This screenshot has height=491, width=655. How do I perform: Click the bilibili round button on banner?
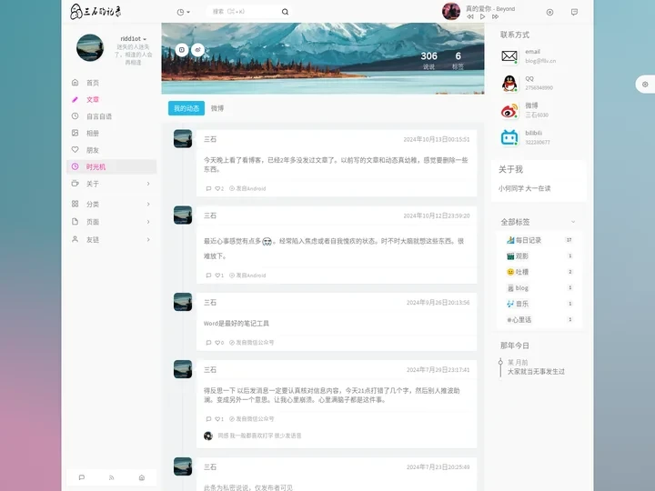click(x=182, y=50)
